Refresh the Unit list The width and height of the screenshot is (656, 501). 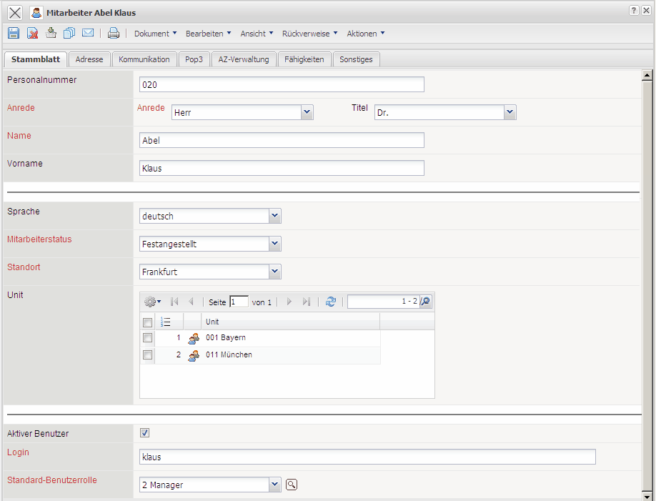point(330,302)
